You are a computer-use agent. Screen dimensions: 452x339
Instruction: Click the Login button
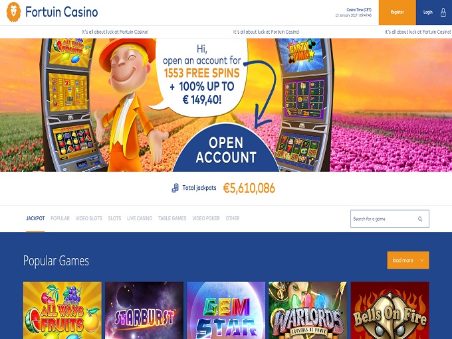(x=434, y=13)
